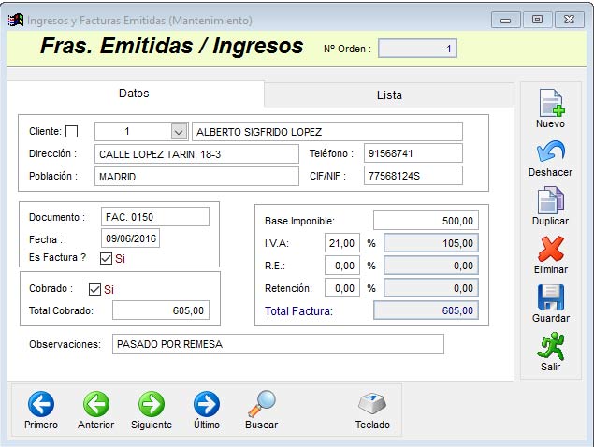Click the Fras. Emitidas / Ingresos heading
The height and width of the screenshot is (447, 594).
[x=171, y=46]
